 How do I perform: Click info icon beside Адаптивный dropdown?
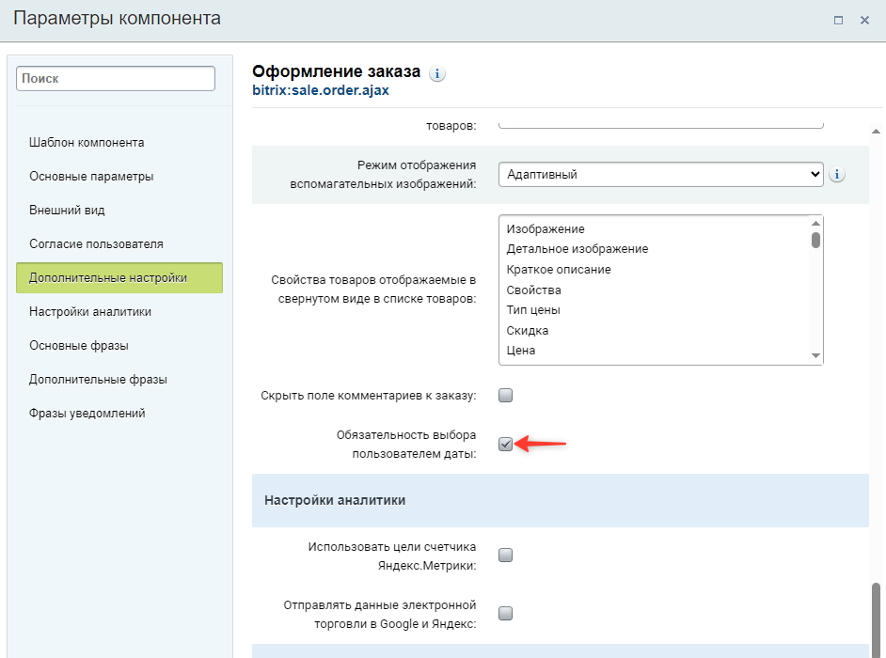837,175
